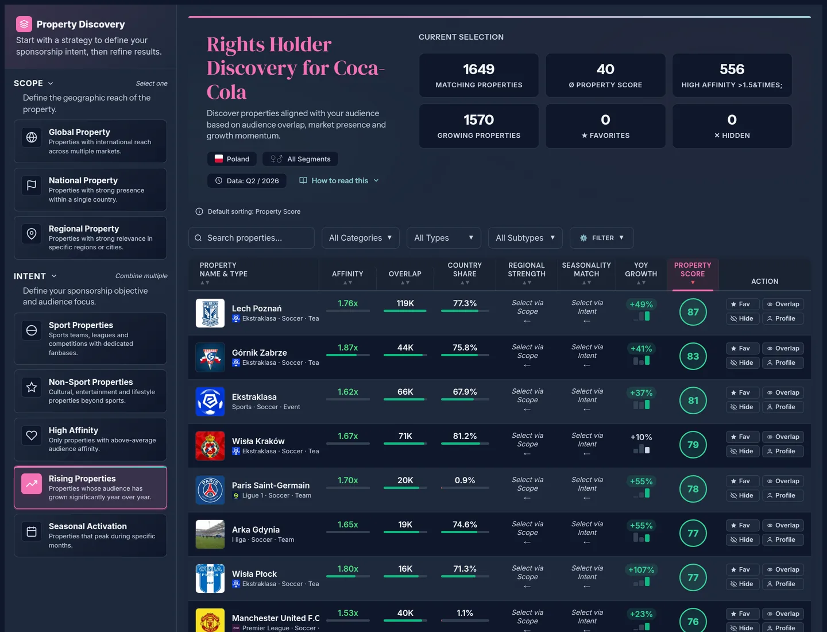Open the Lech Poznań club logo
The height and width of the screenshot is (632, 827).
pyautogui.click(x=210, y=313)
